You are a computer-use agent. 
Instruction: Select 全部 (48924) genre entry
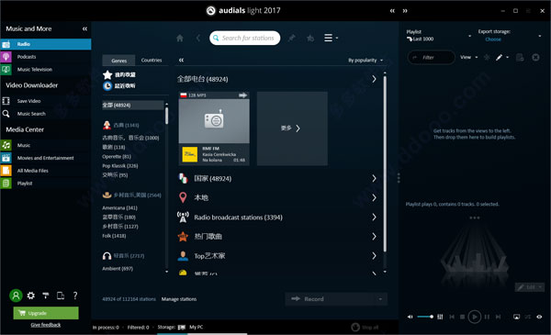point(133,105)
